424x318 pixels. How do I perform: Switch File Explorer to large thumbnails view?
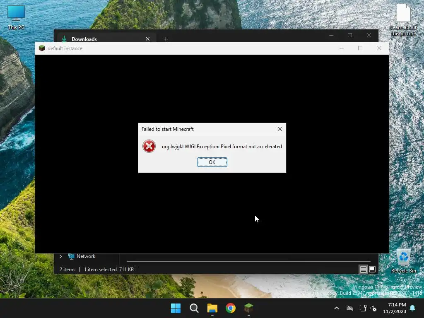pos(372,269)
